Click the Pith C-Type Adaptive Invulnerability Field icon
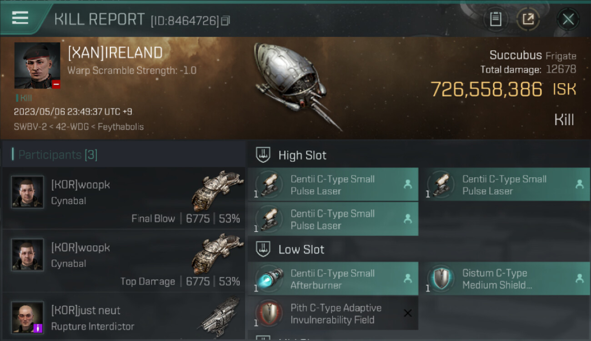This screenshot has width=591, height=341. click(270, 314)
